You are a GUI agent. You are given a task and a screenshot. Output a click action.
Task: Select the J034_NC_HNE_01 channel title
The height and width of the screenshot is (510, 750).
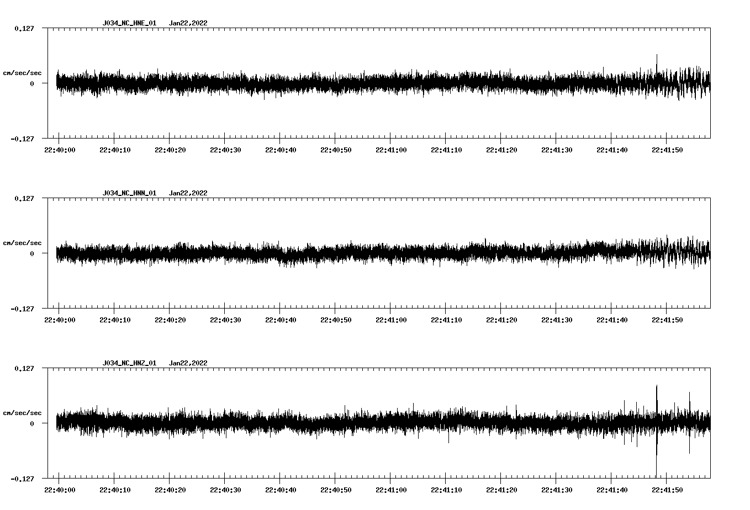pyautogui.click(x=129, y=23)
